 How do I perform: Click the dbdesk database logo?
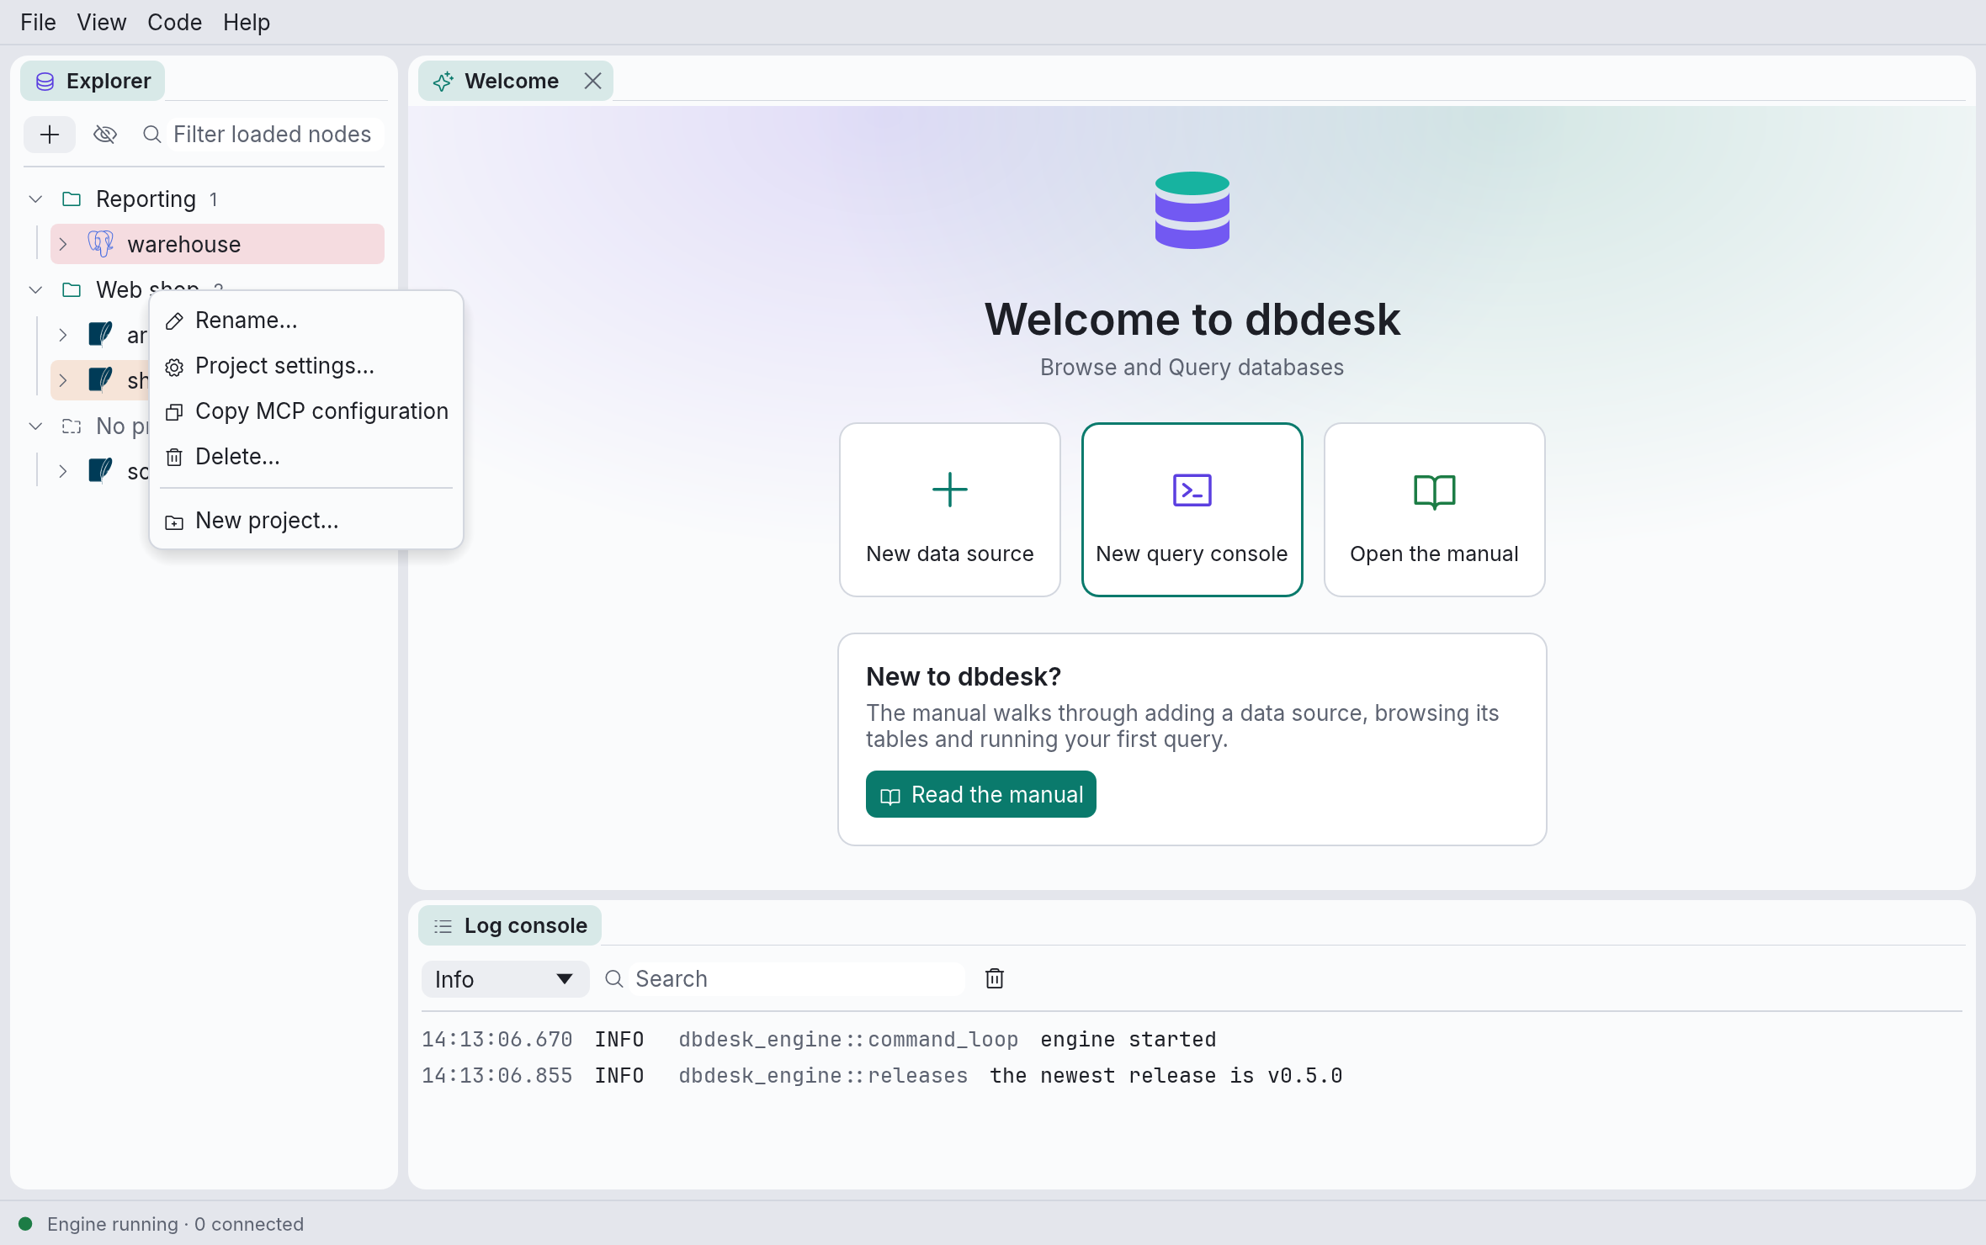[1192, 210]
